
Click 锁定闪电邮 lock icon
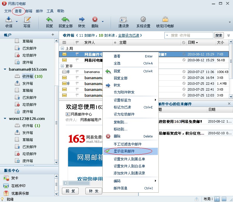point(165,19)
